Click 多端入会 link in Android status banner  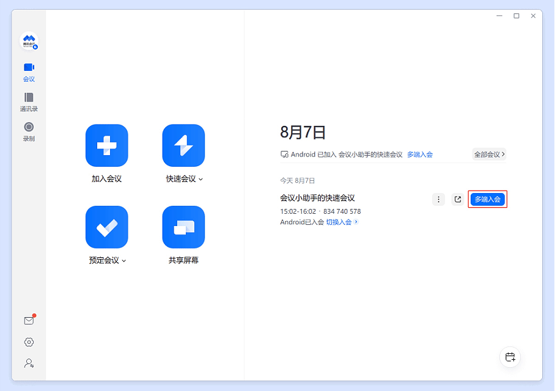point(420,155)
